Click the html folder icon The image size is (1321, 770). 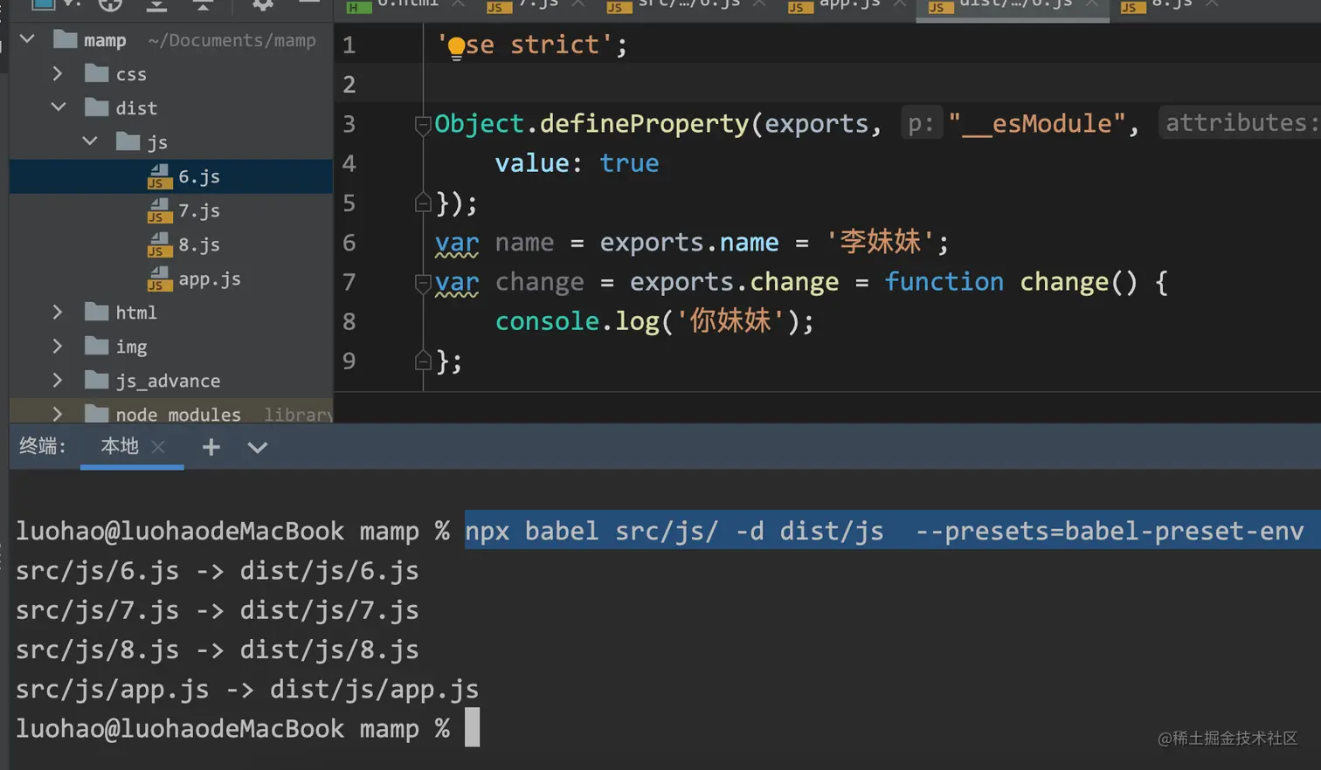[x=96, y=312]
